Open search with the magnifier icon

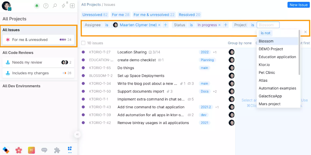55,6
